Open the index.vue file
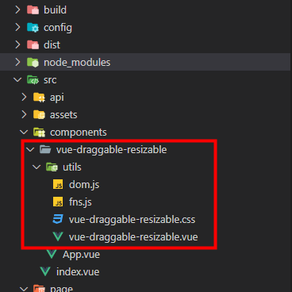Image resolution: width=292 pixels, height=292 pixels. pyautogui.click(x=78, y=272)
